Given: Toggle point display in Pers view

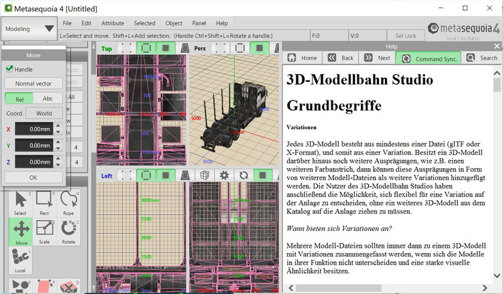Looking at the screenshot, I should tap(221, 48).
